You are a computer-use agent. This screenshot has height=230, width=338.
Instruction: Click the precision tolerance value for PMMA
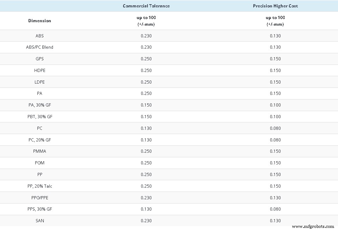[x=275, y=151]
